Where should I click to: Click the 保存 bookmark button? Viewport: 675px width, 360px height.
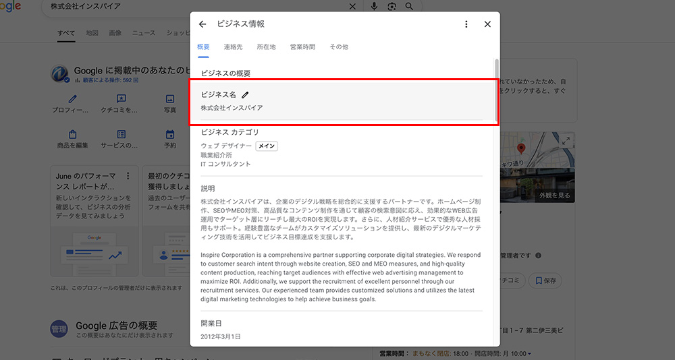tap(545, 280)
